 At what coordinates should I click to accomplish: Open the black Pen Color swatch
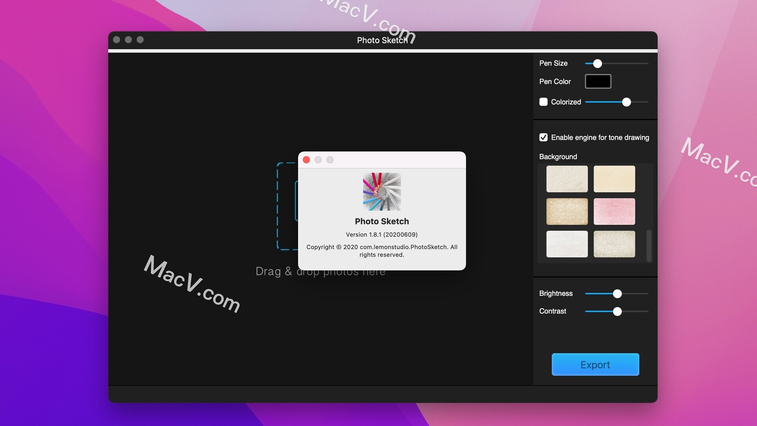point(598,81)
